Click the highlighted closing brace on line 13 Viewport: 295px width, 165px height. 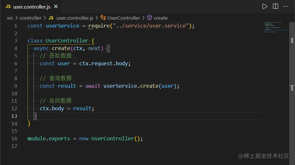(x=35, y=116)
